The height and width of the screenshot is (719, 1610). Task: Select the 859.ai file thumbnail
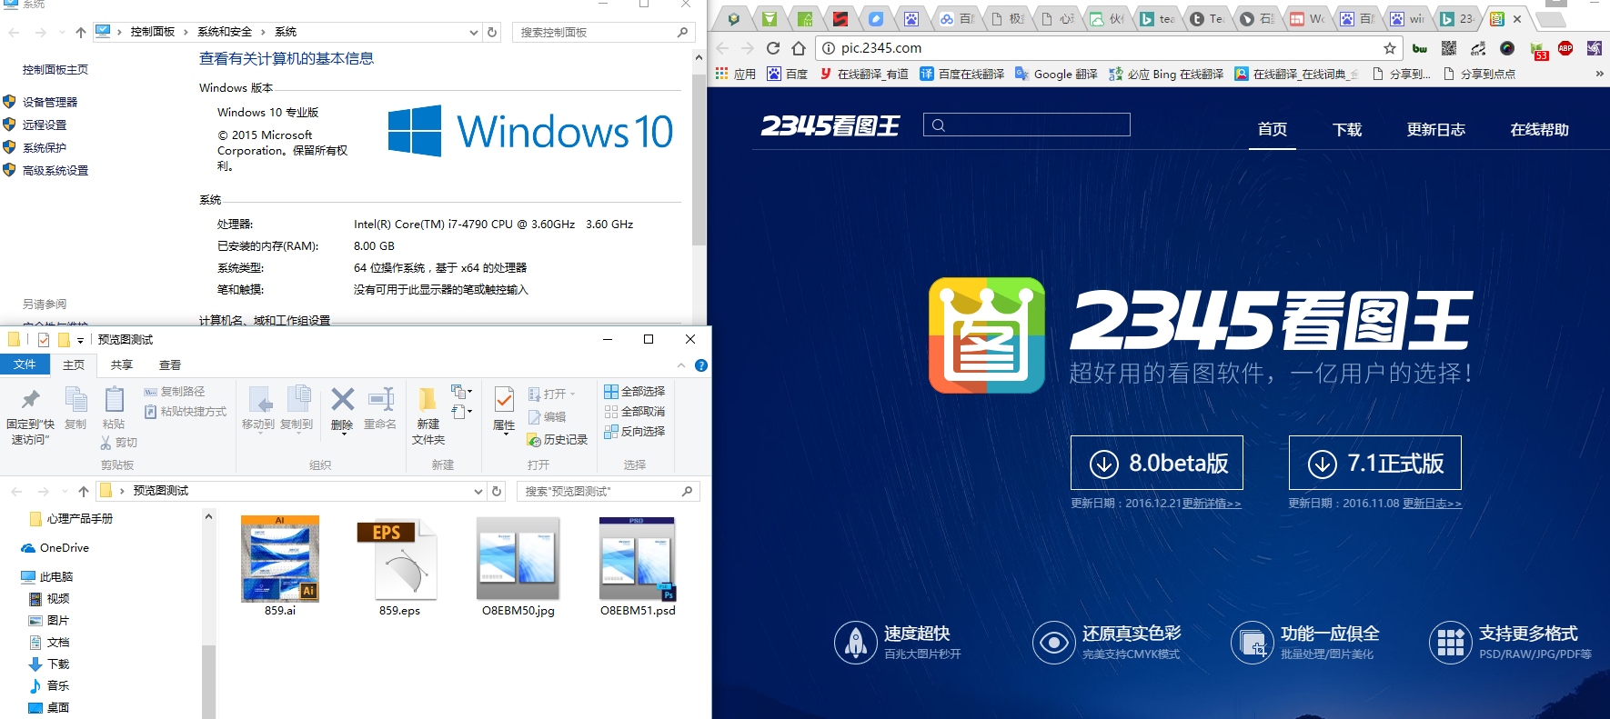point(280,559)
